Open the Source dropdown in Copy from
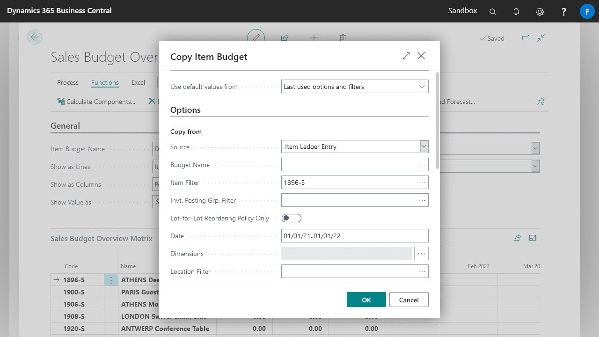The width and height of the screenshot is (599, 337). 424,147
